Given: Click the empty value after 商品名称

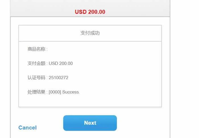Looking at the screenshot, I should (101, 49).
